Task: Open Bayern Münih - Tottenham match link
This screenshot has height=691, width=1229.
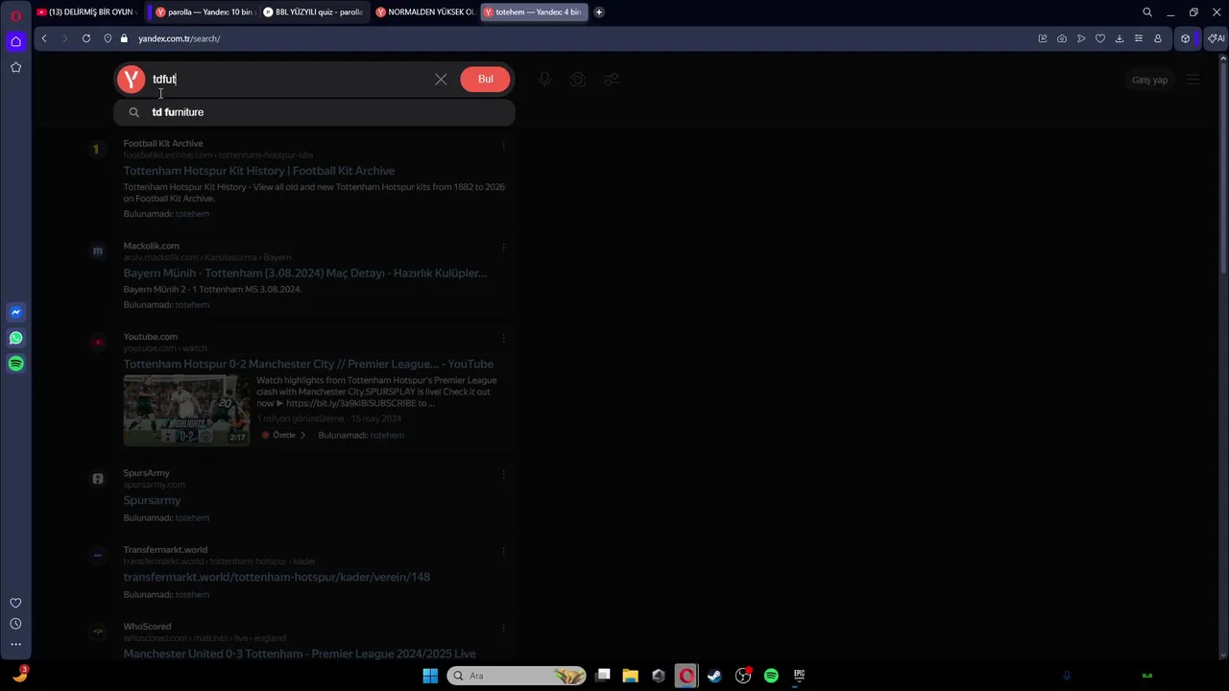Action: pos(305,274)
